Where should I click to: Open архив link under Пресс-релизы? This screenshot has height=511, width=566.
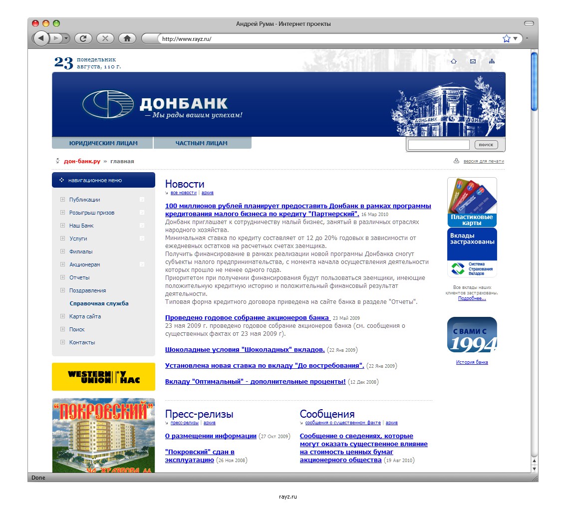point(209,423)
